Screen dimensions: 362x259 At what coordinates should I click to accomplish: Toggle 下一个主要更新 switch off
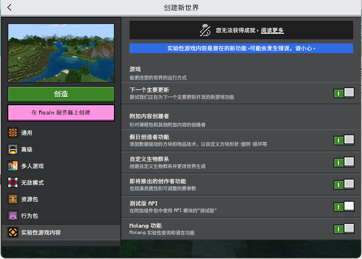(344, 93)
